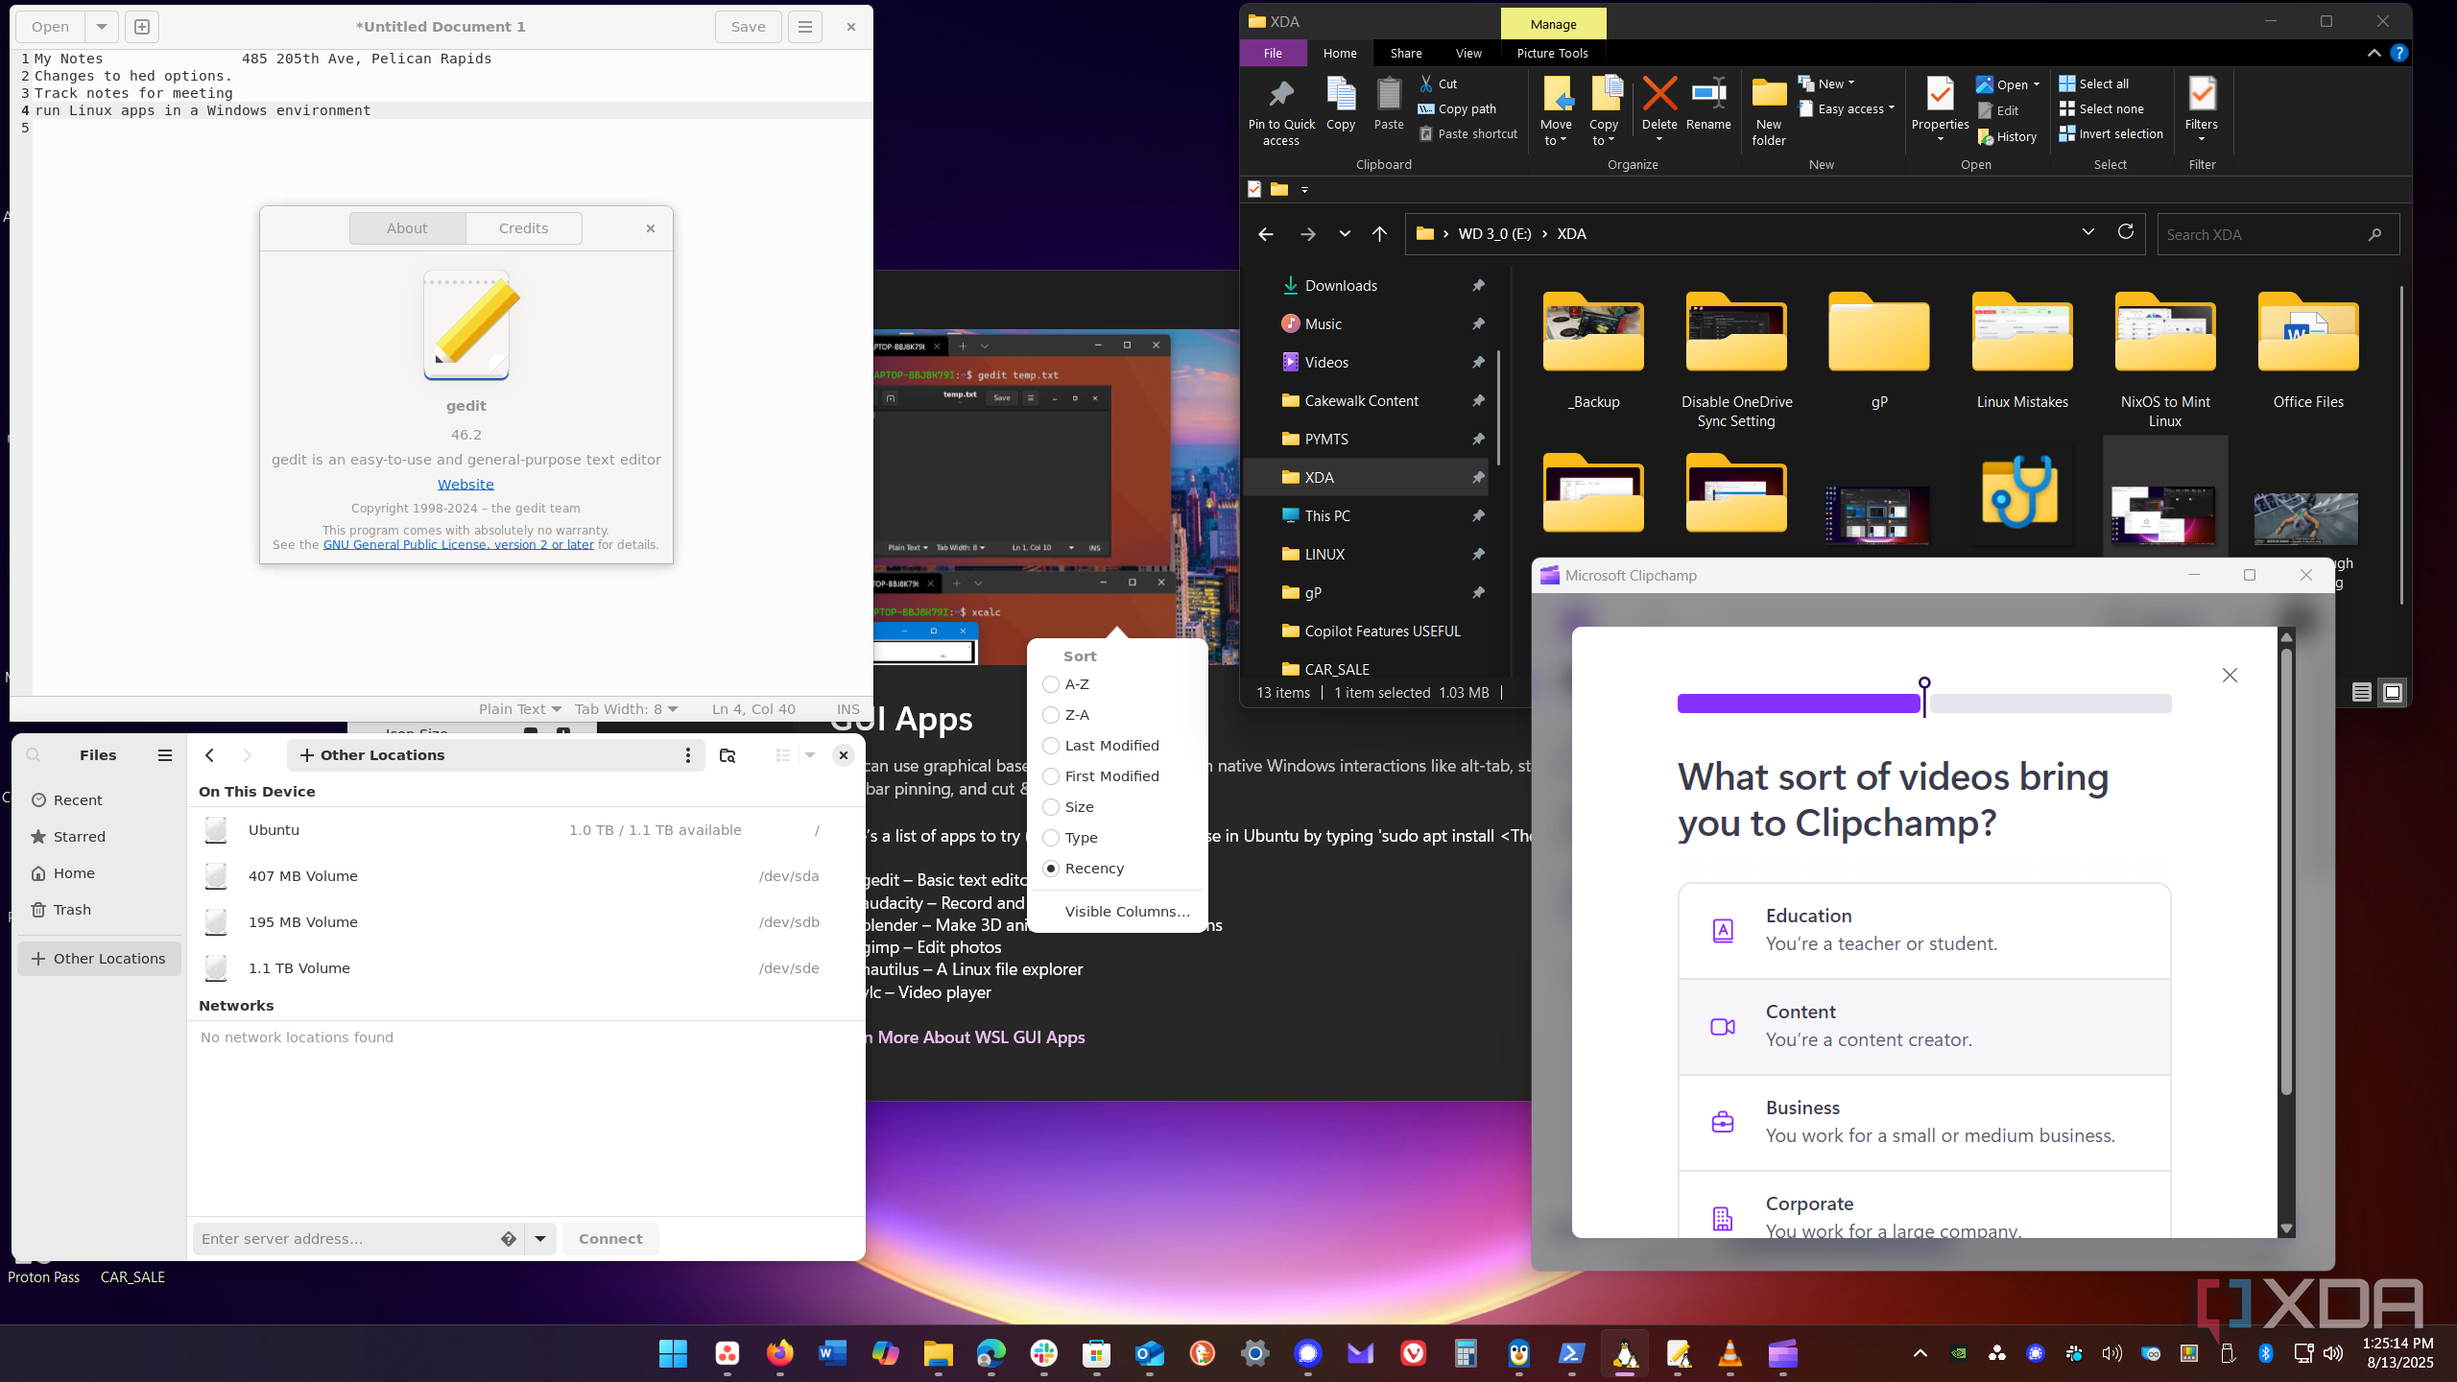
Task: Click the Rename icon in ribbon
Action: point(1708,95)
